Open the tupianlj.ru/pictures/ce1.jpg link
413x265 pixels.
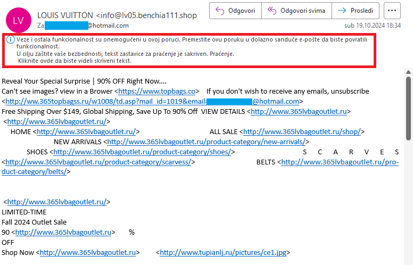(x=223, y=253)
